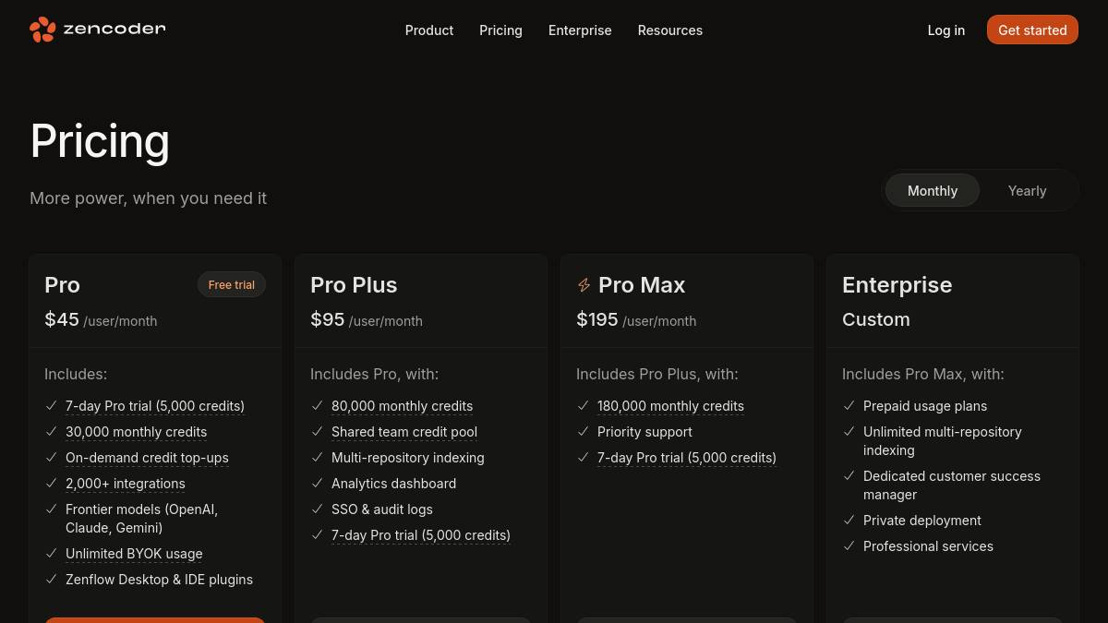This screenshot has width=1108, height=623.
Task: Open the Resources navigation menu
Action: [x=669, y=30]
